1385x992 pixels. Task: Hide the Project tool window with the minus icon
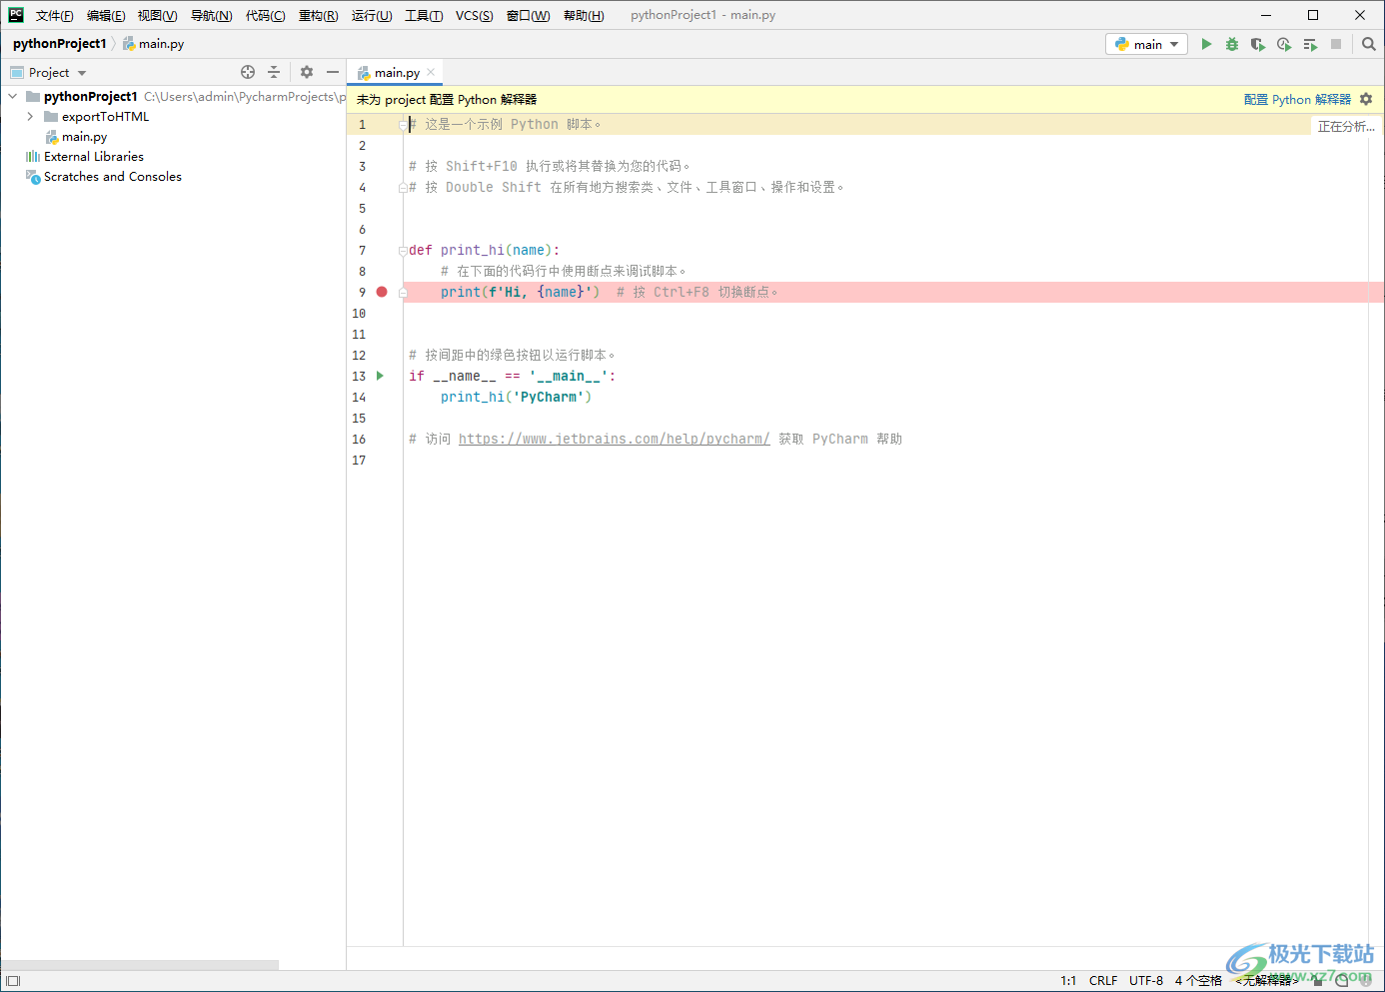(333, 72)
